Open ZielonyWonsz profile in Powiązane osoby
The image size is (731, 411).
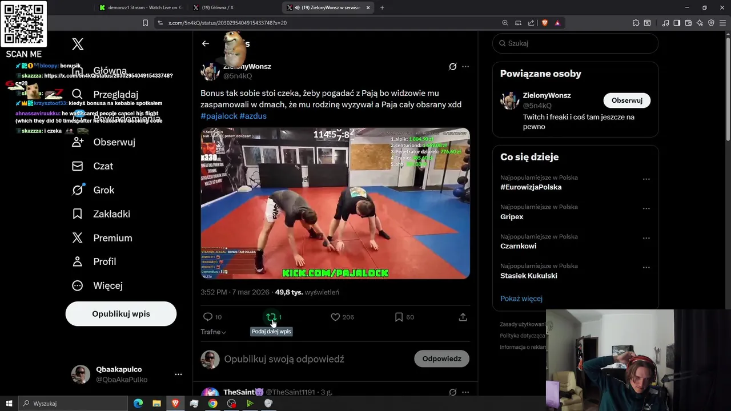pyautogui.click(x=547, y=95)
